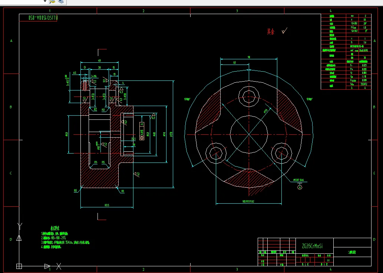The height and width of the screenshot is (273, 383).
Task: Click the center bore circle in front view
Action: point(249,134)
